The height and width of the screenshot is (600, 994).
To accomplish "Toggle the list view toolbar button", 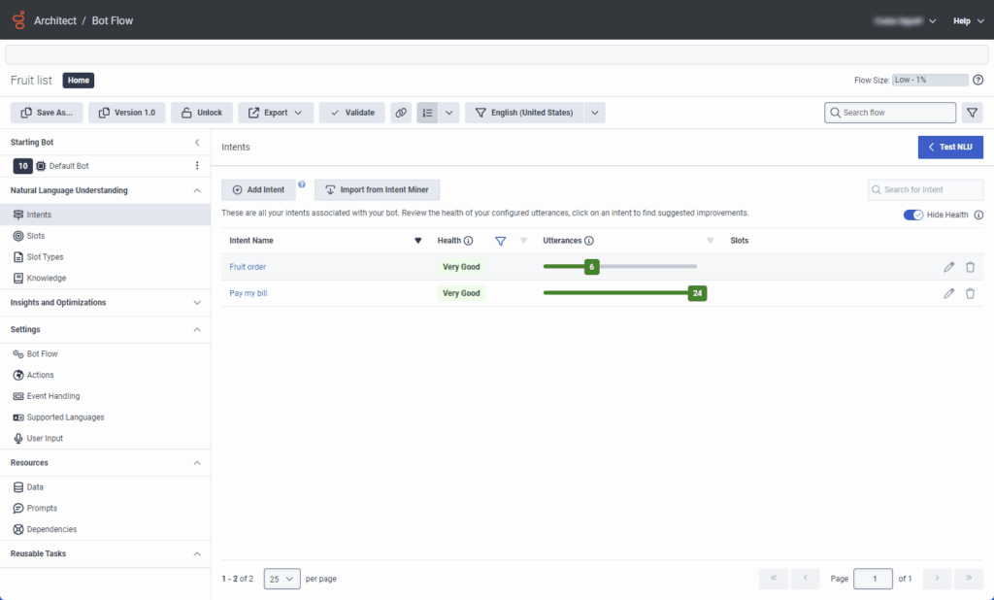I will [427, 113].
